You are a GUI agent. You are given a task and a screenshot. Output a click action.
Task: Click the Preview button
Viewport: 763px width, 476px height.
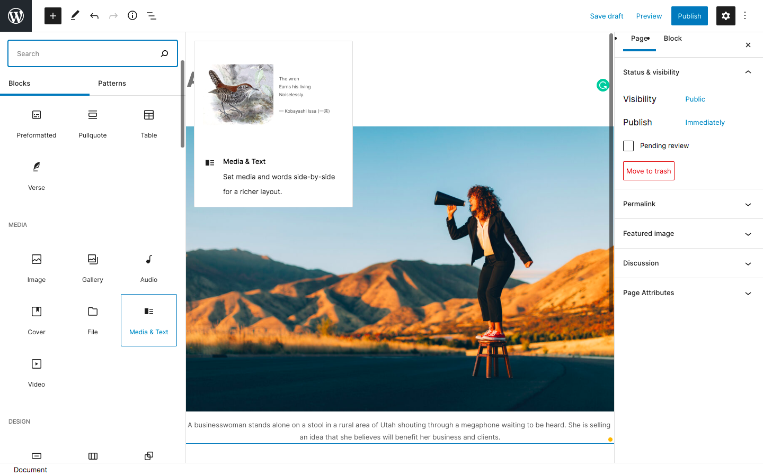(x=649, y=16)
